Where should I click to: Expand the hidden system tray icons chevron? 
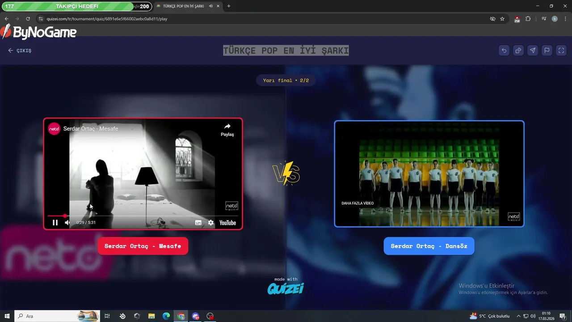point(518,316)
